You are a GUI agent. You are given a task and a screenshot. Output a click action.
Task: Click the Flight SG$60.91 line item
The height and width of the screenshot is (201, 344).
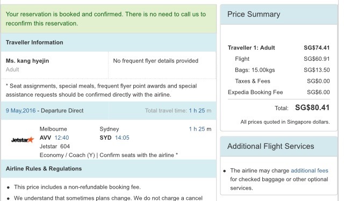pyautogui.click(x=282, y=59)
